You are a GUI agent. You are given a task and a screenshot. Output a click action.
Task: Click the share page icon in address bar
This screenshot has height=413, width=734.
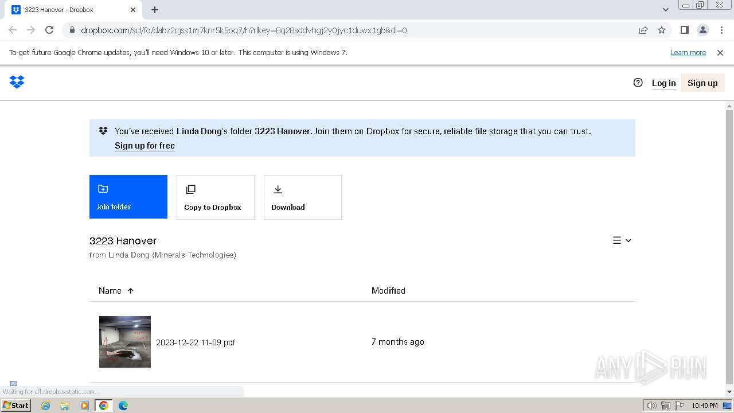643,30
